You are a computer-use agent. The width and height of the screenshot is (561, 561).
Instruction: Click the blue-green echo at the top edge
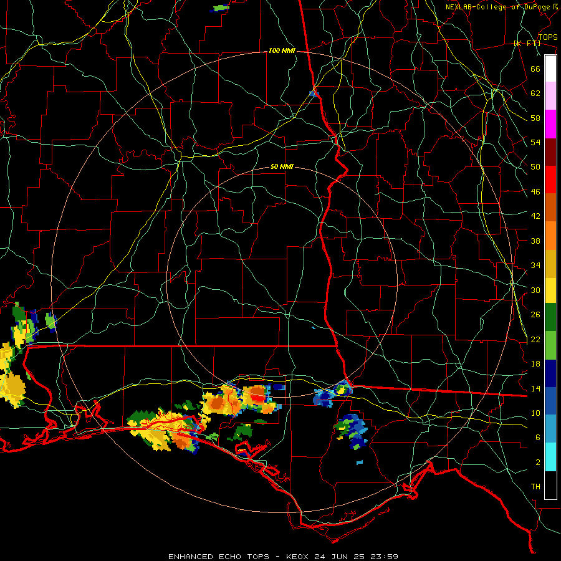[x=219, y=8]
